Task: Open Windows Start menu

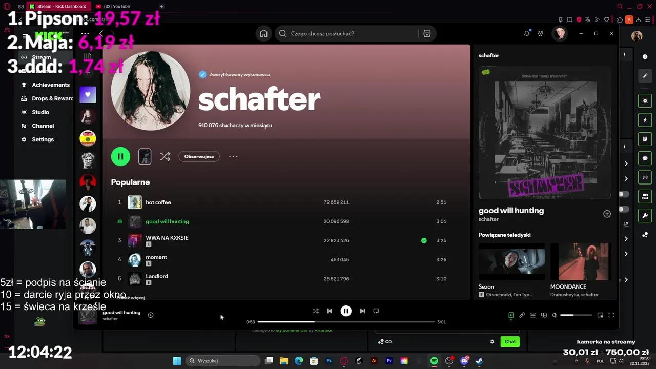Action: pos(177,361)
